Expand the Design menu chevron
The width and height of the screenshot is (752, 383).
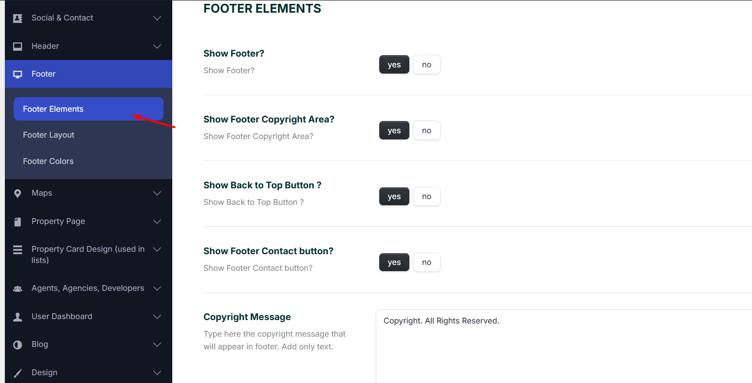click(157, 373)
